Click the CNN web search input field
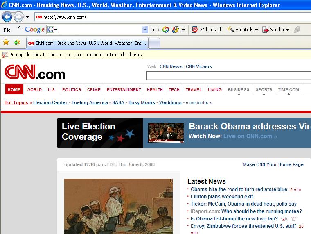The height and width of the screenshot is (234, 311). tap(228, 75)
